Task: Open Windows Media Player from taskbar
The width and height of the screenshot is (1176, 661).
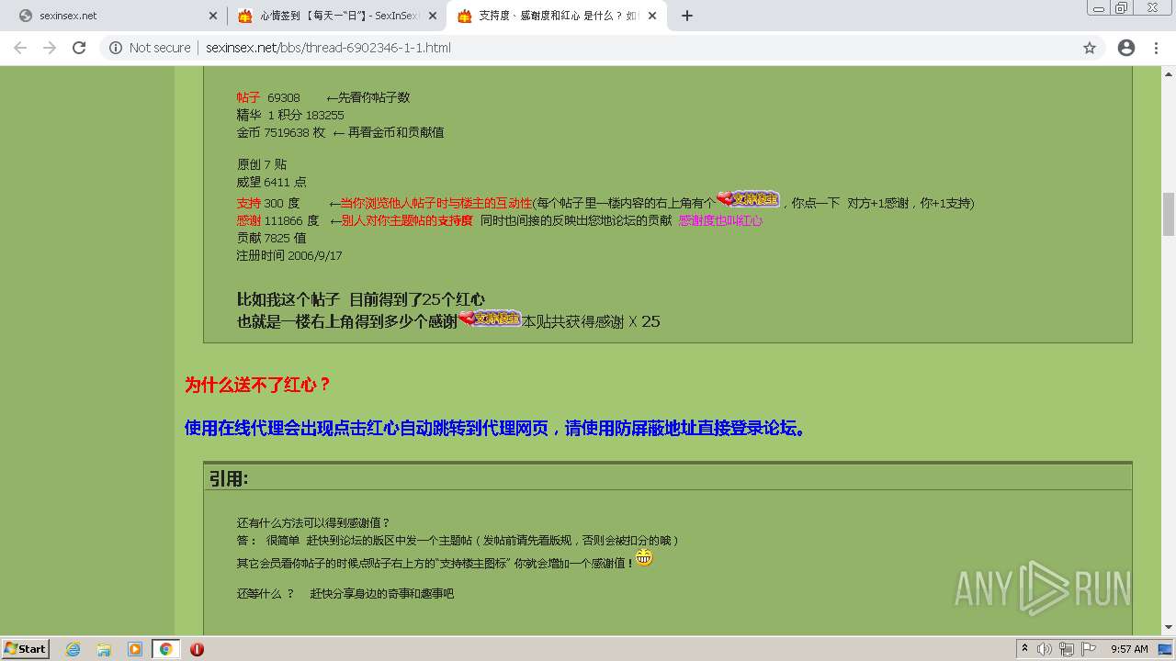Action: [134, 649]
